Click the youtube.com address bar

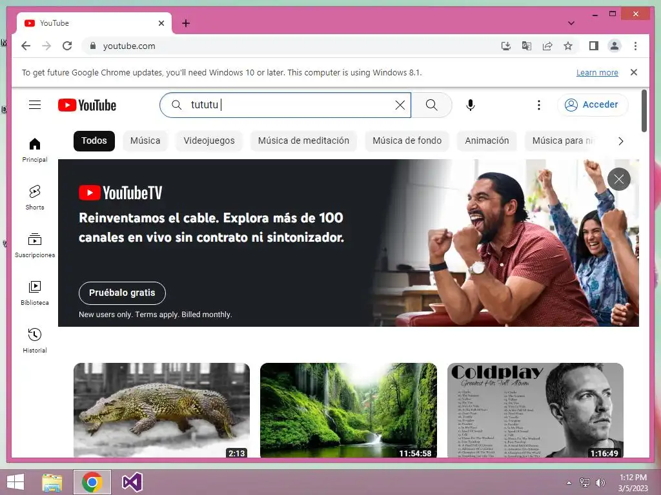click(x=291, y=46)
